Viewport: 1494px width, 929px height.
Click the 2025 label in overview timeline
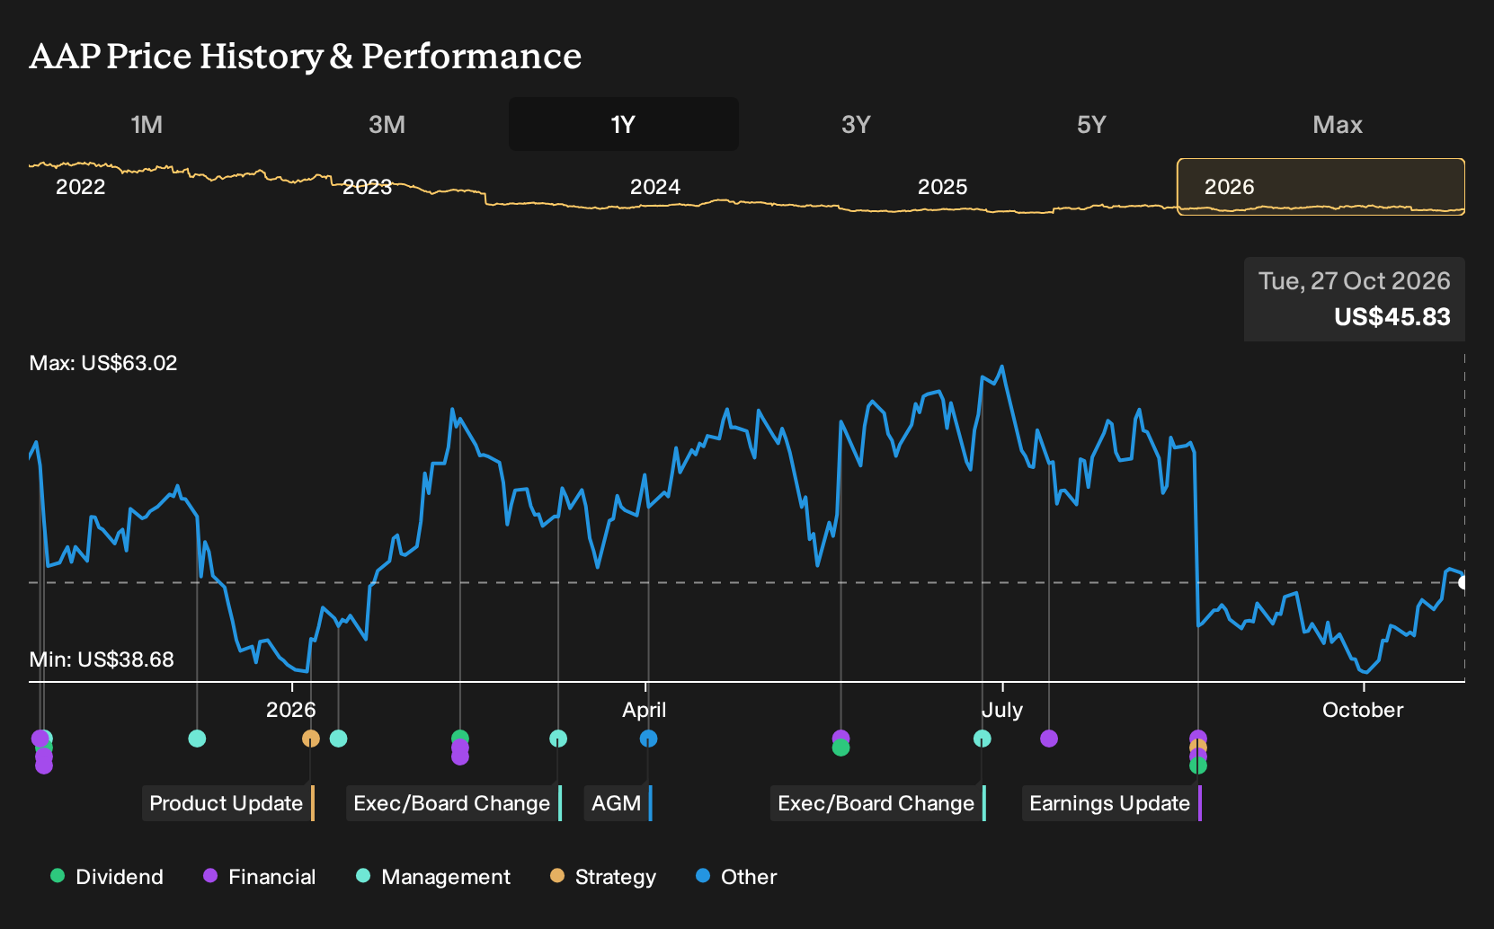click(943, 187)
